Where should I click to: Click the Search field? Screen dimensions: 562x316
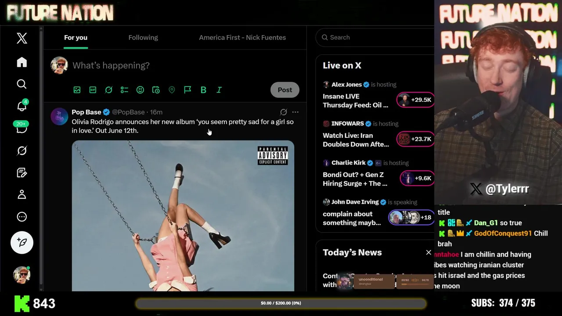375,37
